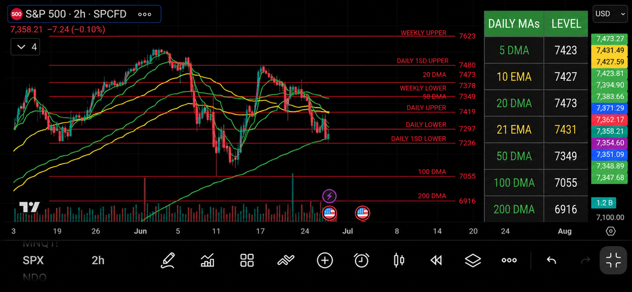Open the compare symbols icon
632x292 pixels.
pyautogui.click(x=286, y=260)
